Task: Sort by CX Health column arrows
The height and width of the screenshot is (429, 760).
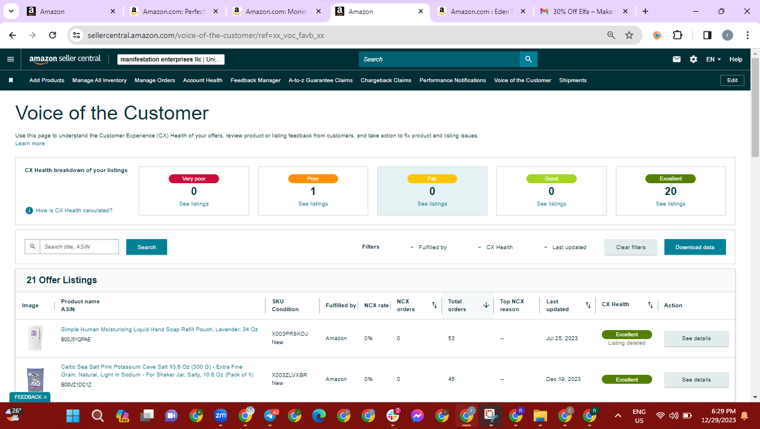Action: click(650, 305)
